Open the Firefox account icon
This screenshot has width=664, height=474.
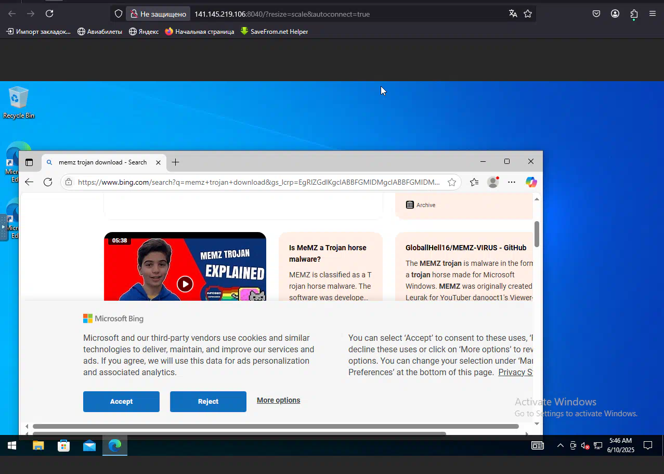tap(615, 14)
